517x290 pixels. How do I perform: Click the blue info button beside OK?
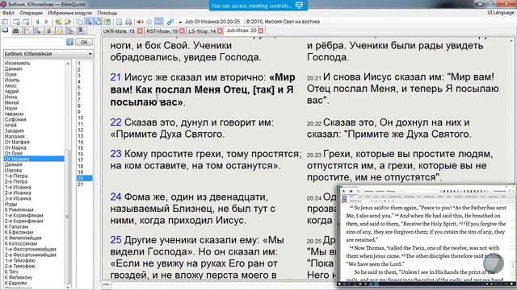pyautogui.click(x=69, y=42)
